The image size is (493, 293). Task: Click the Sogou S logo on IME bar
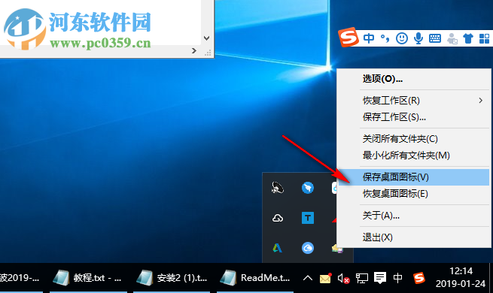[x=348, y=37]
